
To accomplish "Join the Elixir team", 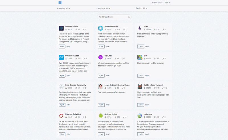I will coord(141,46).
